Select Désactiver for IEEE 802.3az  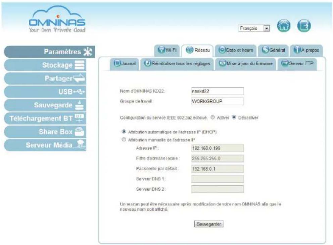tap(234, 117)
